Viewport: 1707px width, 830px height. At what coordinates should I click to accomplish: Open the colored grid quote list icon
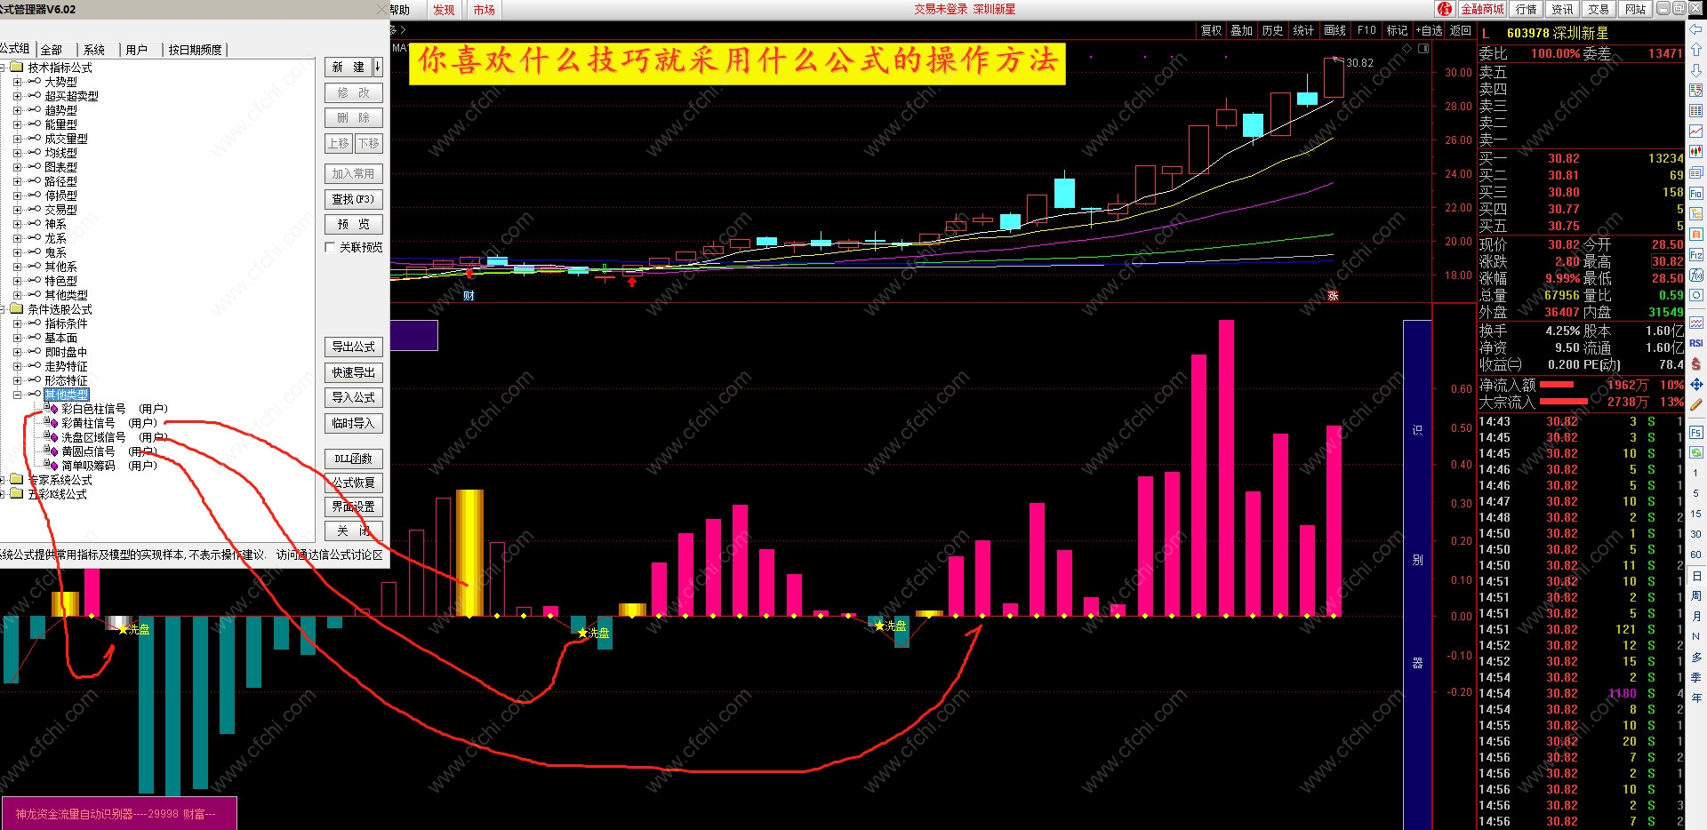(1695, 110)
